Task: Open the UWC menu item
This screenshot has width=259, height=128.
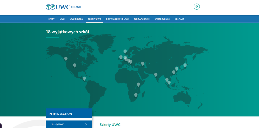Action: [x=62, y=19]
